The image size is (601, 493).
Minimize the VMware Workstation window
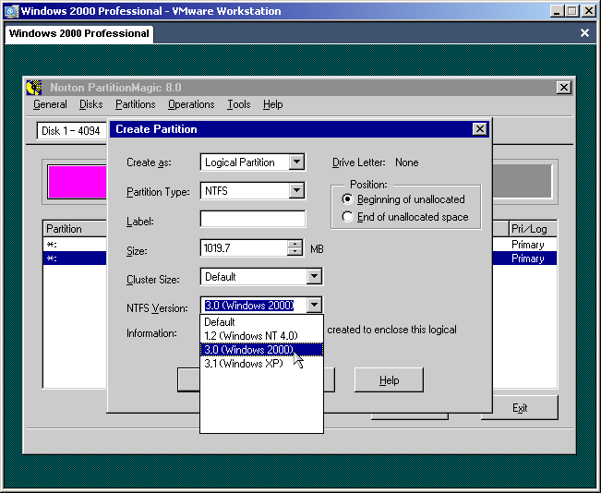[x=557, y=11]
